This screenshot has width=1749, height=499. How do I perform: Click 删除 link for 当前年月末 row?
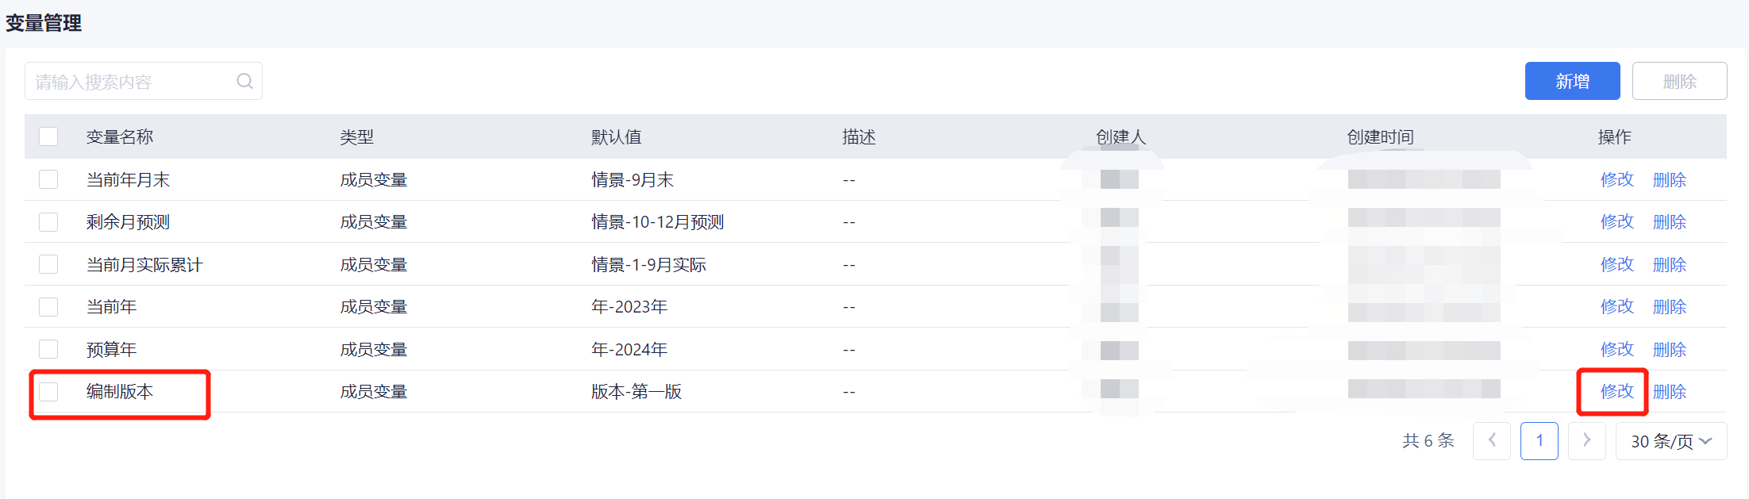click(1669, 179)
